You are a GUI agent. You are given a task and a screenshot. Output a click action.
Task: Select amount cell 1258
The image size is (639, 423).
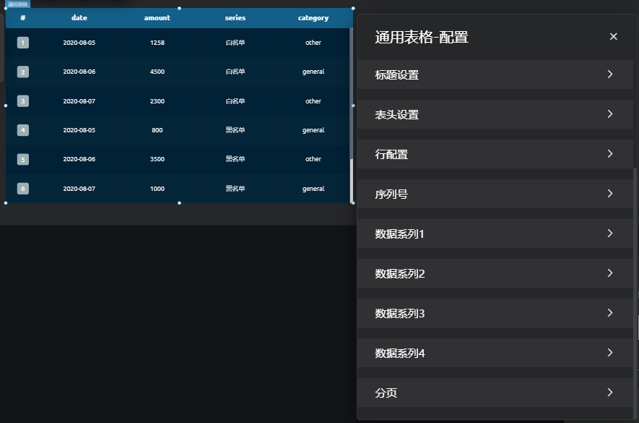(157, 43)
